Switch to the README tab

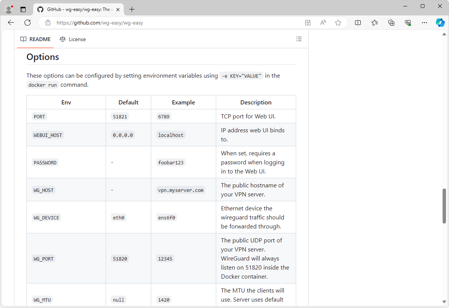point(35,39)
